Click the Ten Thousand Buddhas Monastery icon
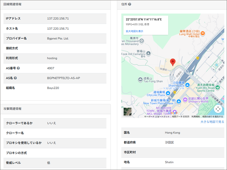This screenshot has width=227, height=170. [x=142, y=41]
